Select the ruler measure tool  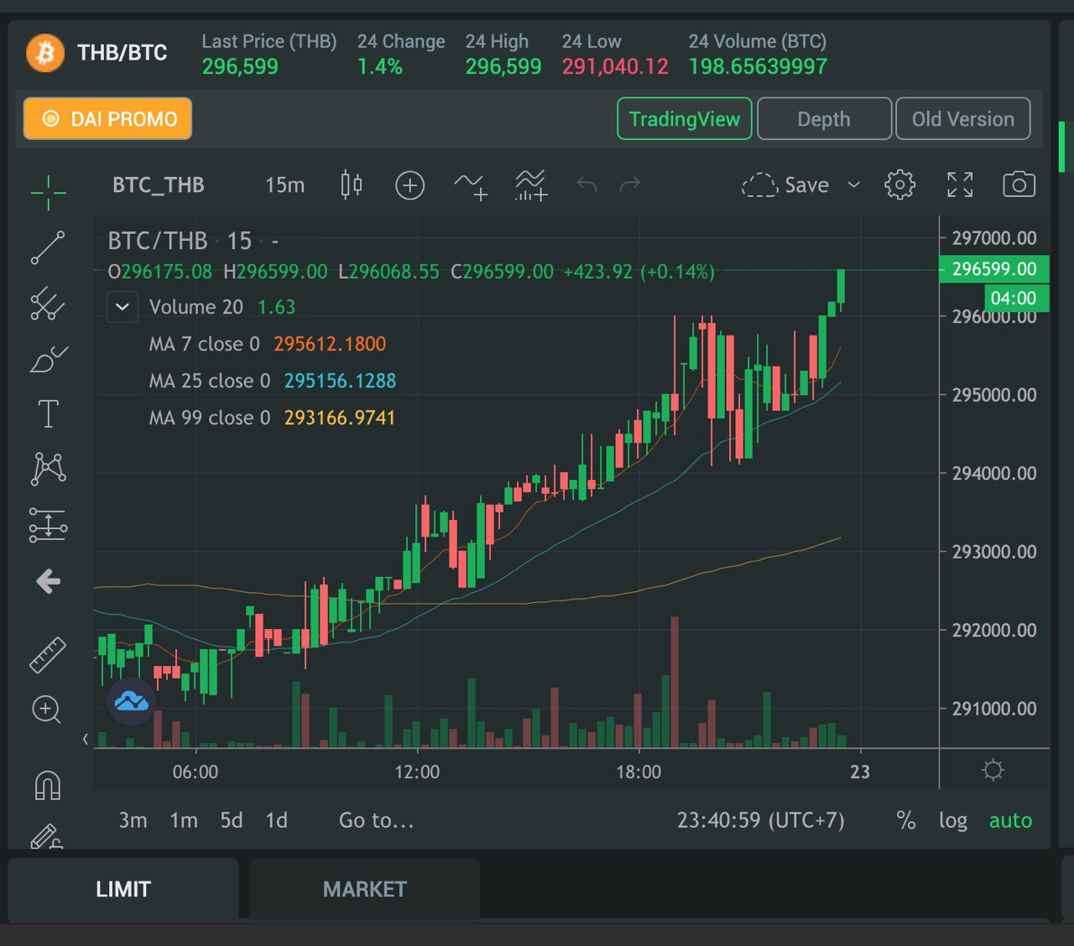coord(48,655)
